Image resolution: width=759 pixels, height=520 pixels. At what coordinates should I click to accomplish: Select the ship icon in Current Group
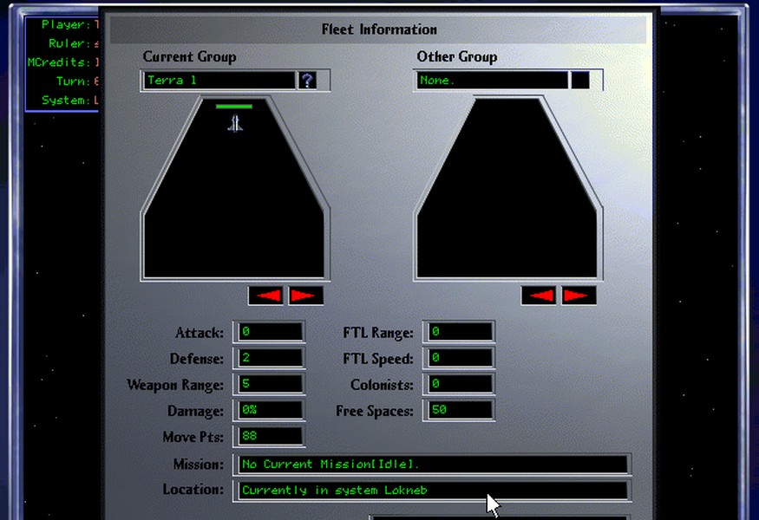(x=234, y=123)
